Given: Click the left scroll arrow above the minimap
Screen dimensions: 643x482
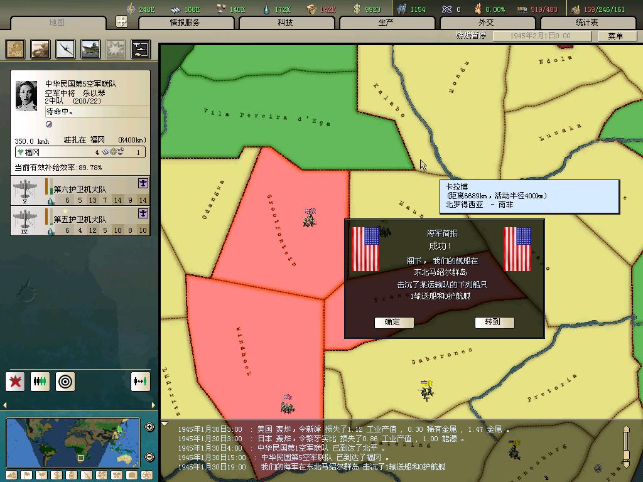Looking at the screenshot, I should pyautogui.click(x=5, y=405).
